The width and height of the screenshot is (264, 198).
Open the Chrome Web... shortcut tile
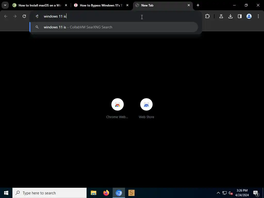[117, 109]
